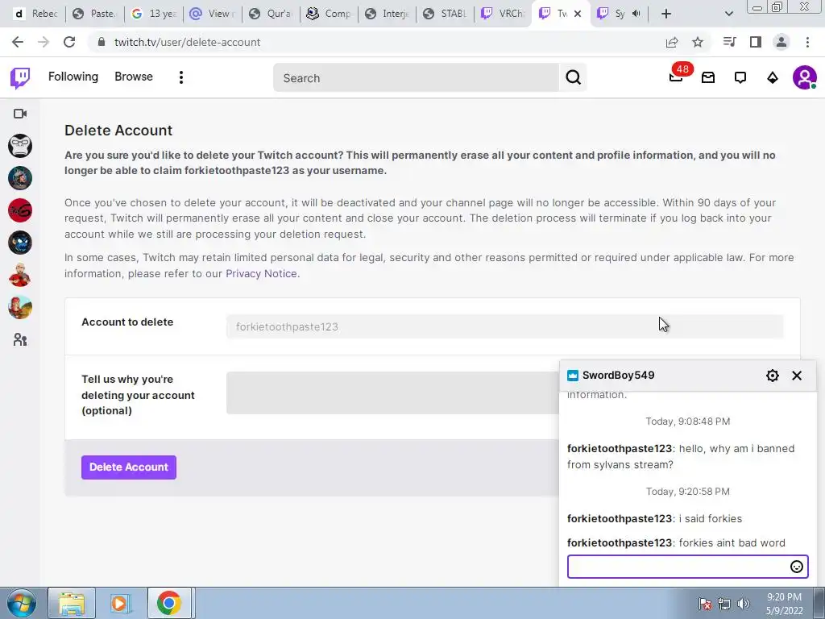The image size is (825, 619).
Task: Switch to the Rebec tab
Action: (35, 14)
